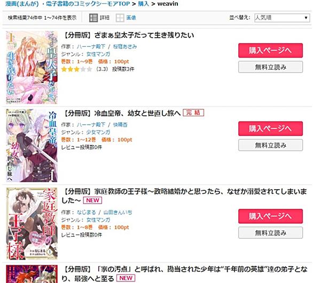Open title 冷血皇帝、幼女と世直し旅へ
The image size is (313, 283).
click(x=122, y=114)
